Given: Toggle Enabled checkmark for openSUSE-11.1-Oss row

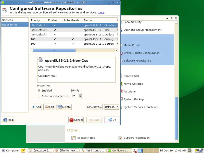Looking at the screenshot, I should (x=55, y=30).
